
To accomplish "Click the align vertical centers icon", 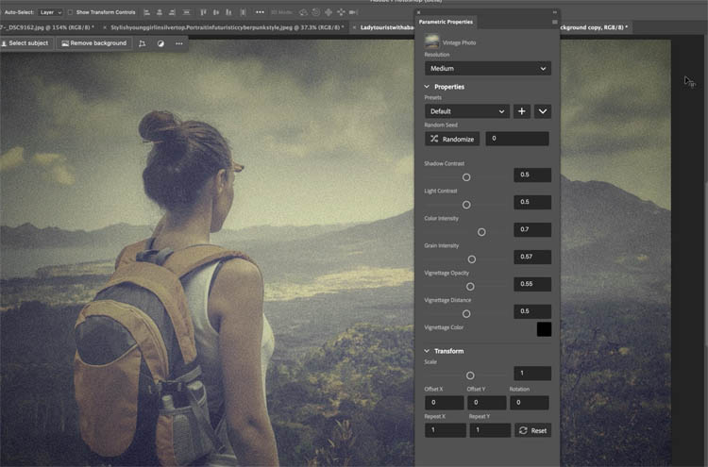I will (x=216, y=12).
